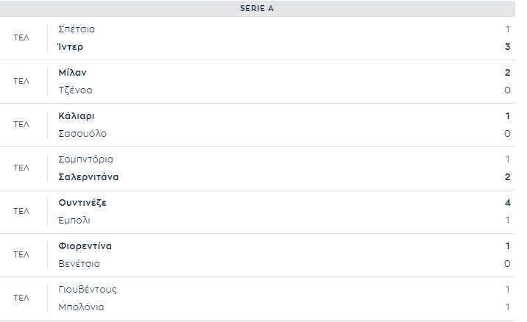Screen dimensions: 527x322
Task: Click the Σαμπντόρια team name
Action: [85, 159]
